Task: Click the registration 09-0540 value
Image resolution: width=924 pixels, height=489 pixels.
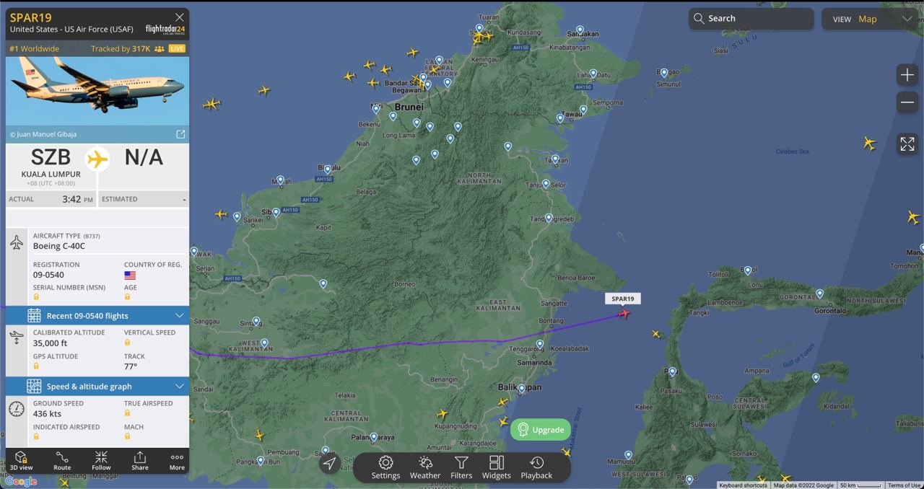Action: tap(48, 275)
